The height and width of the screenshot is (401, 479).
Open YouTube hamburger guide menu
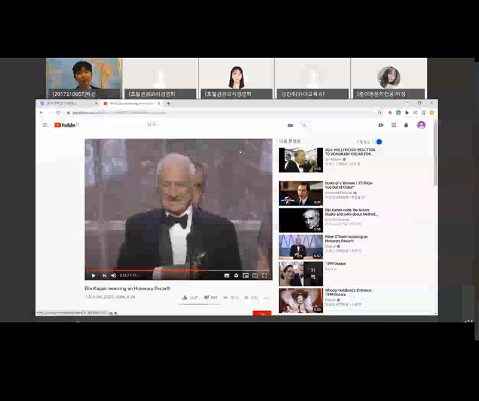click(x=45, y=125)
